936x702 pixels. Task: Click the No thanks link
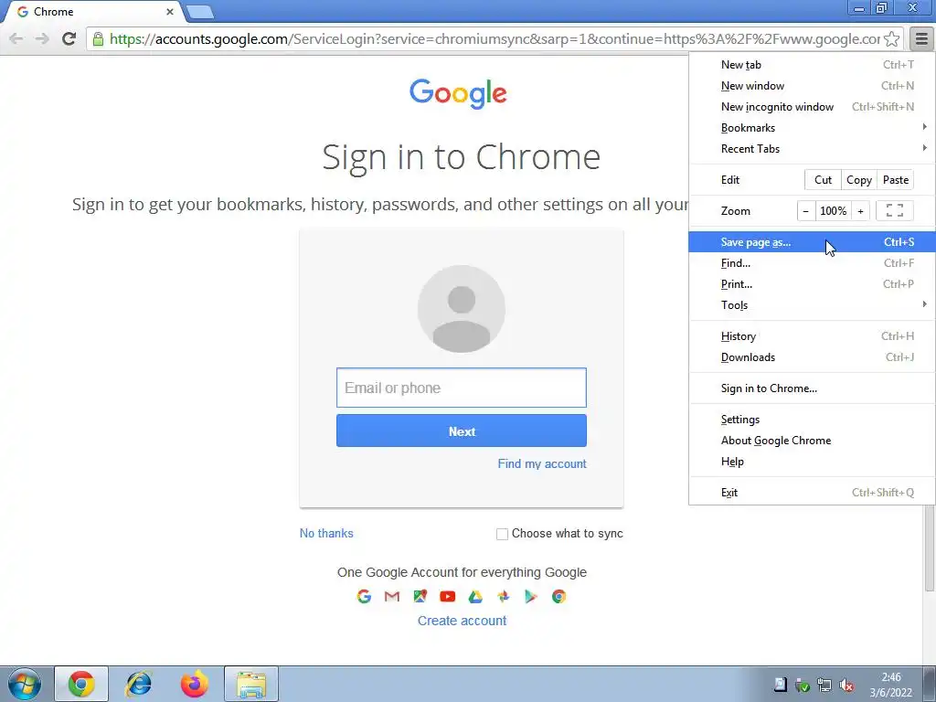coord(326,534)
